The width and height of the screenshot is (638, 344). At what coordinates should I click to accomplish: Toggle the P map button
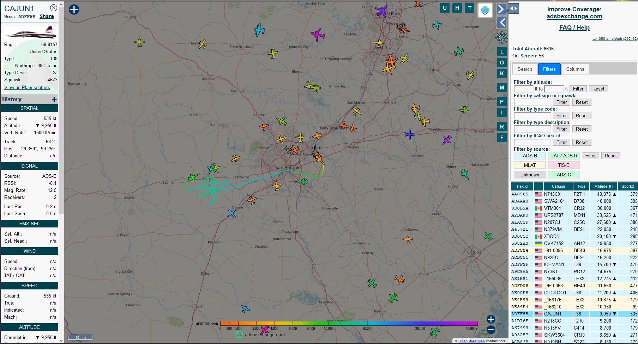[502, 102]
